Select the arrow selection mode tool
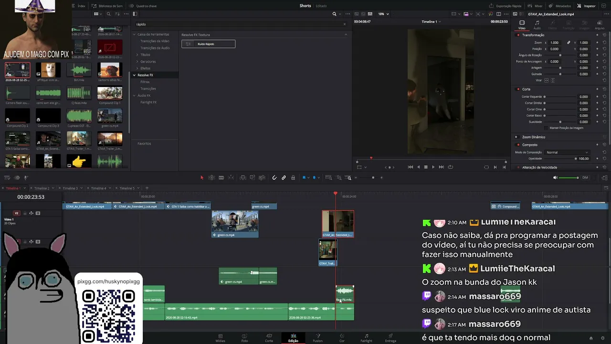 [201, 178]
